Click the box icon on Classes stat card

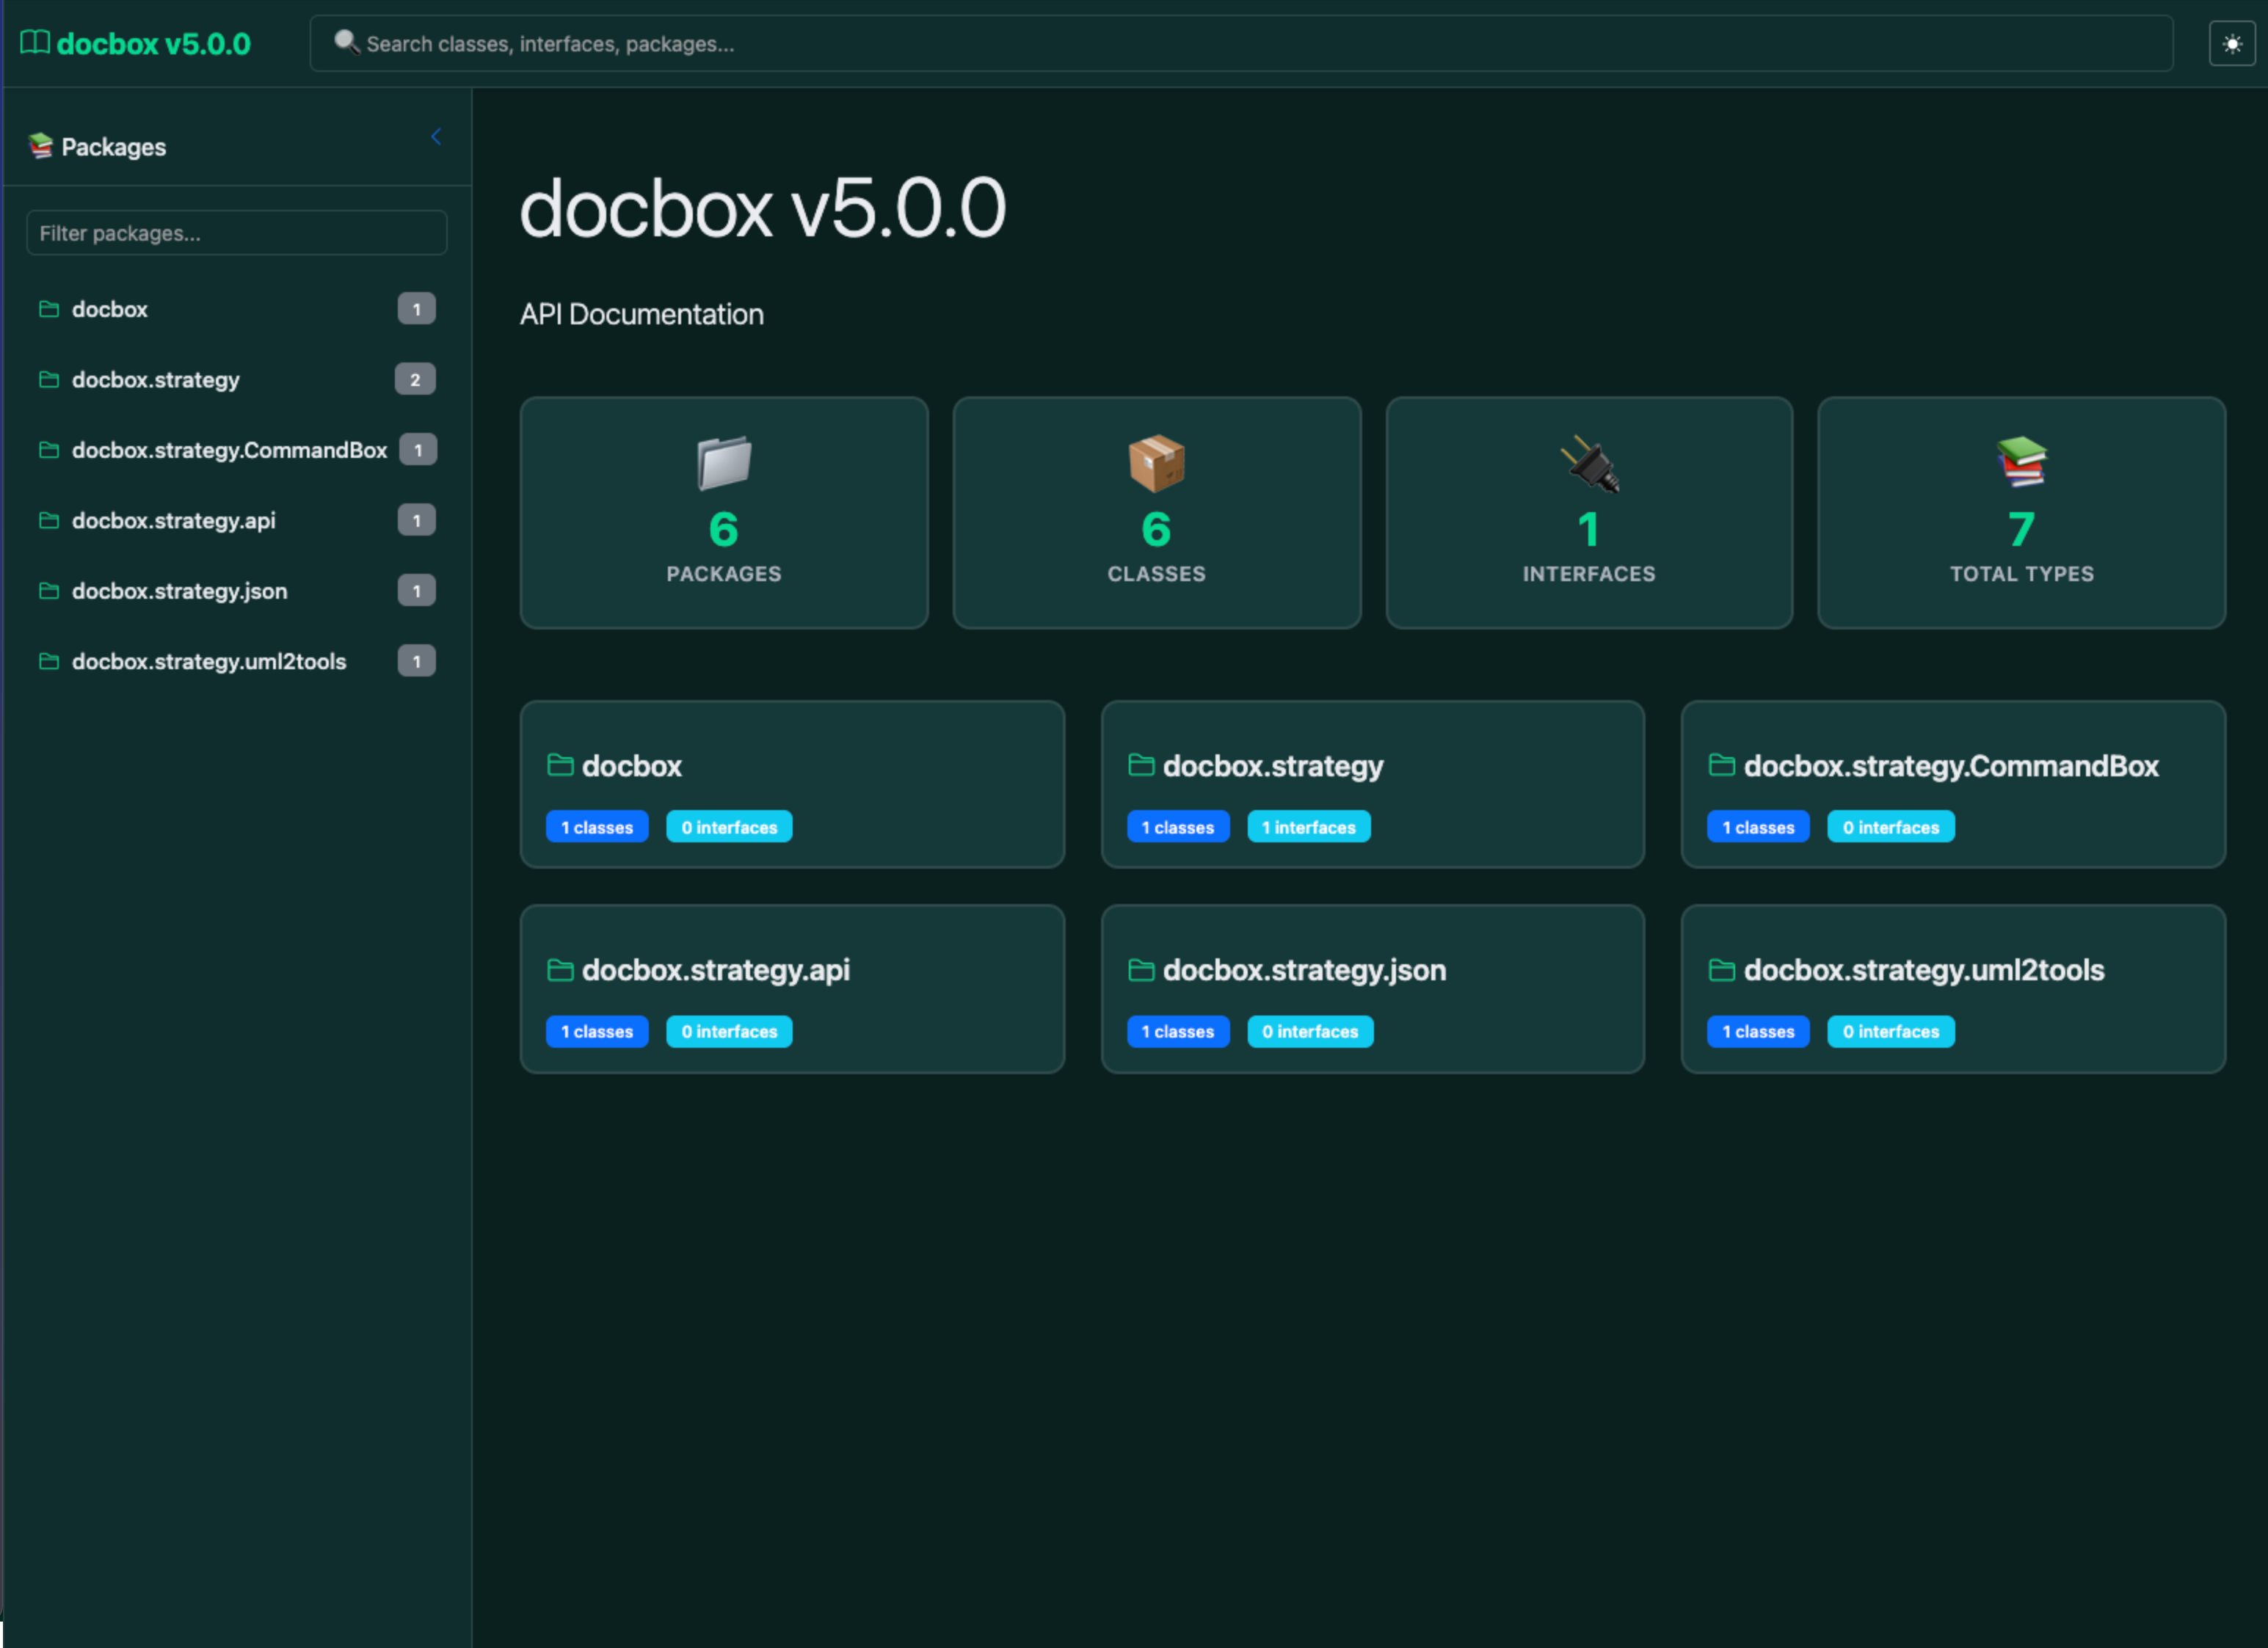click(1156, 464)
